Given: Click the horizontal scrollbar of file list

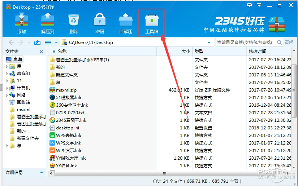Looking at the screenshot, I should tap(165, 173).
